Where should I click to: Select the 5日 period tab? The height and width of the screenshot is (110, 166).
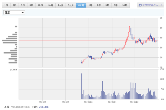31,5
